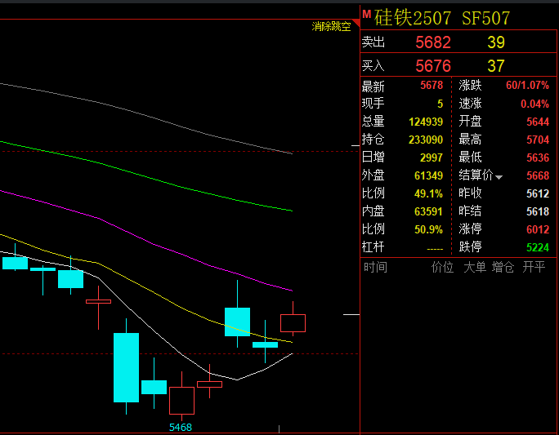Image resolution: width=559 pixels, height=435 pixels.
Task: Click the contract code SF507
Action: [x=486, y=18]
